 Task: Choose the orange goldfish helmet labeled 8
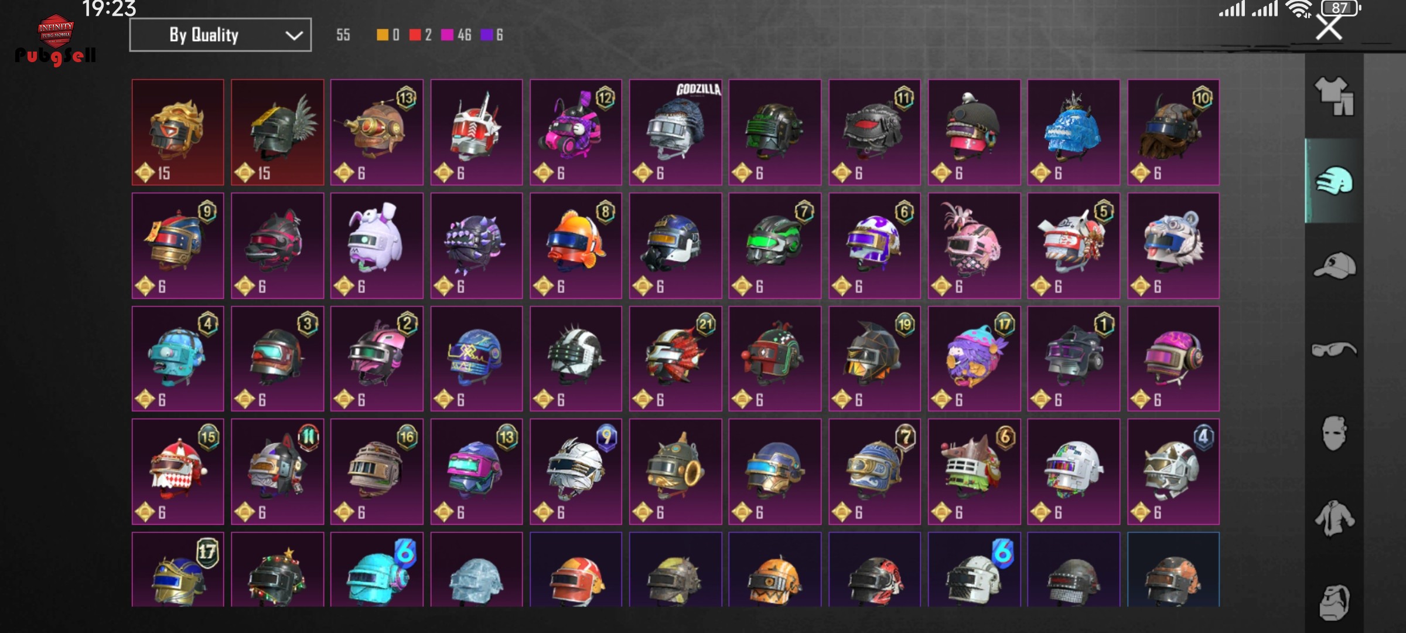[576, 246]
